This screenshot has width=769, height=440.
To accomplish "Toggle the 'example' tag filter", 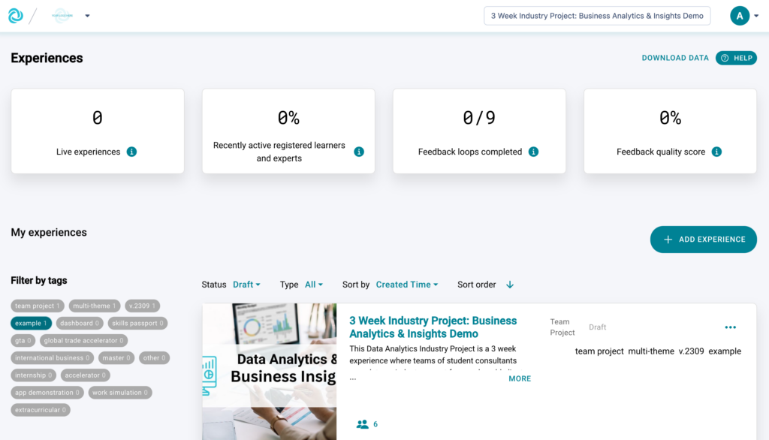I will pyautogui.click(x=31, y=324).
